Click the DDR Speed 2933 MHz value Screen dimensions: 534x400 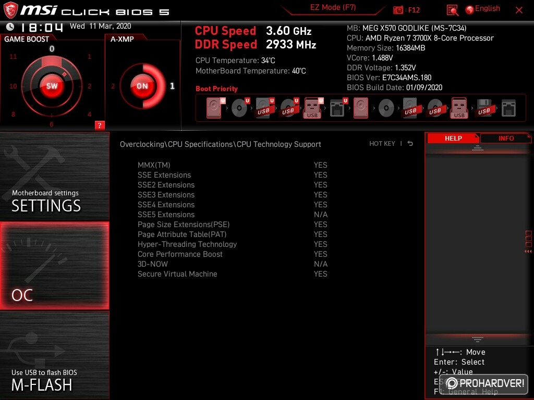[291, 45]
